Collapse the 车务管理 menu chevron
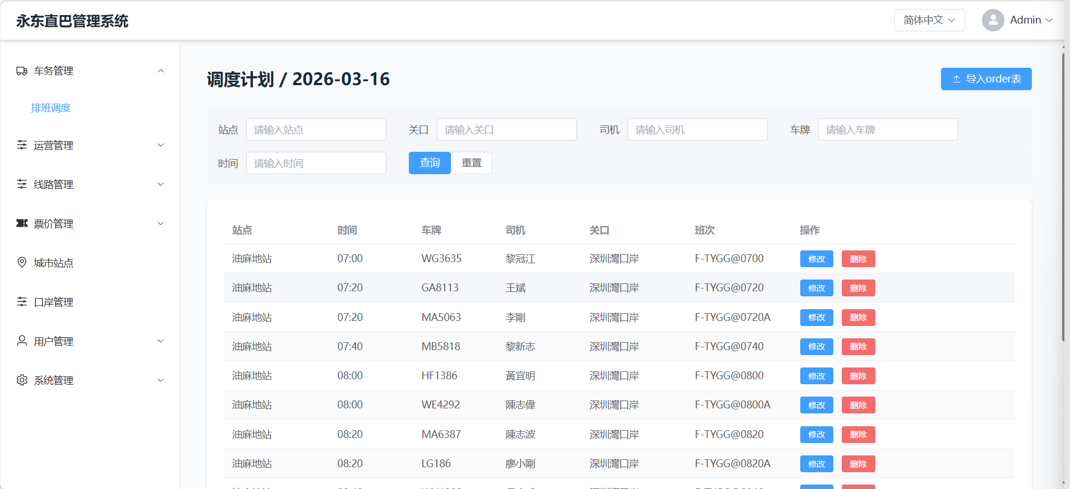Viewport: 1070px width, 489px height. [161, 71]
